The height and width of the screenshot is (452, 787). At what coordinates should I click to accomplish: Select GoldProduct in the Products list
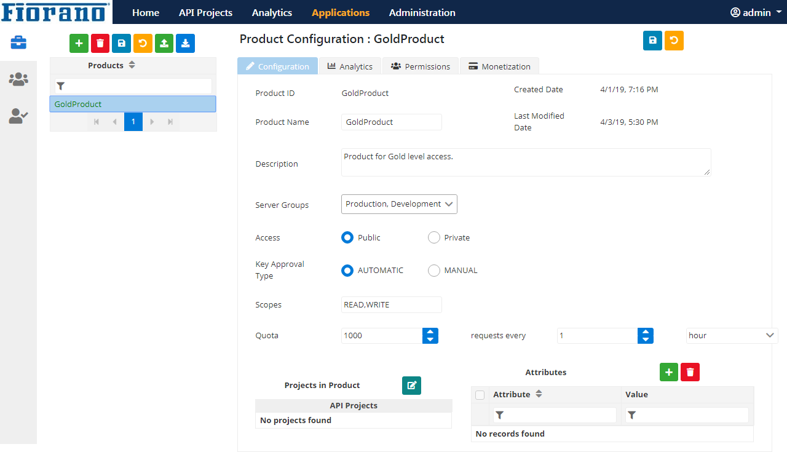(x=133, y=104)
